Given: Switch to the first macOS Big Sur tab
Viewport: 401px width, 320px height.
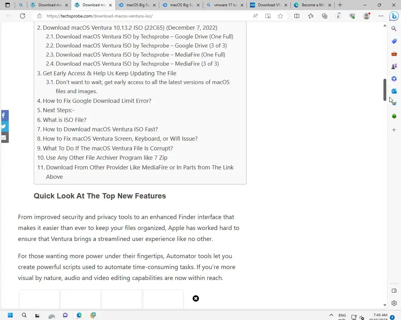Looking at the screenshot, I should 137,5.
